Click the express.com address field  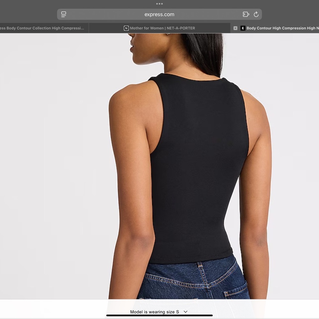click(159, 14)
